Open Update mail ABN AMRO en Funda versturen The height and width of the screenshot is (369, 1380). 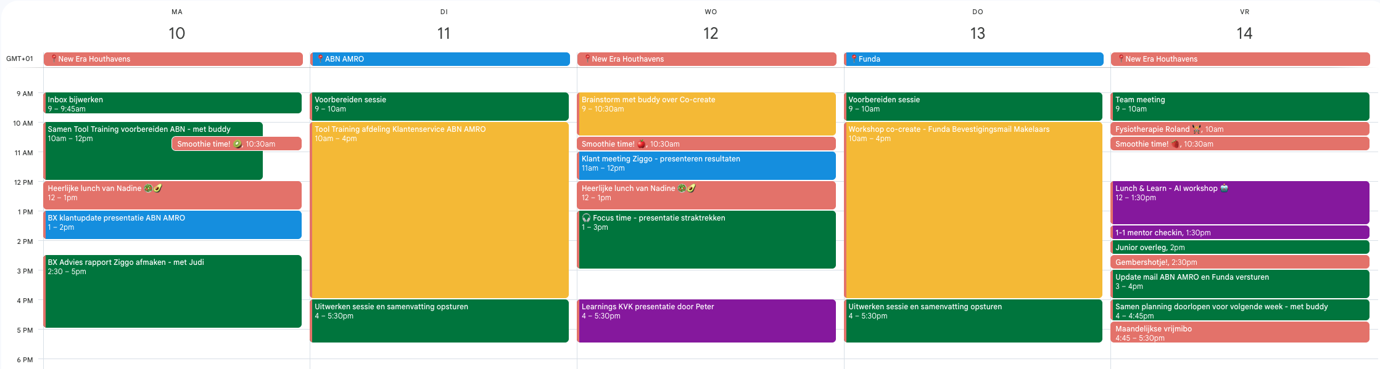click(x=1240, y=284)
